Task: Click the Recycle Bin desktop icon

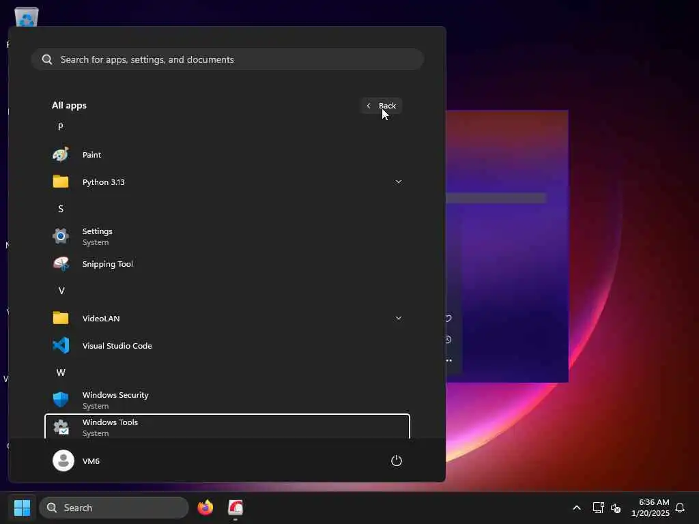Action: (x=27, y=17)
